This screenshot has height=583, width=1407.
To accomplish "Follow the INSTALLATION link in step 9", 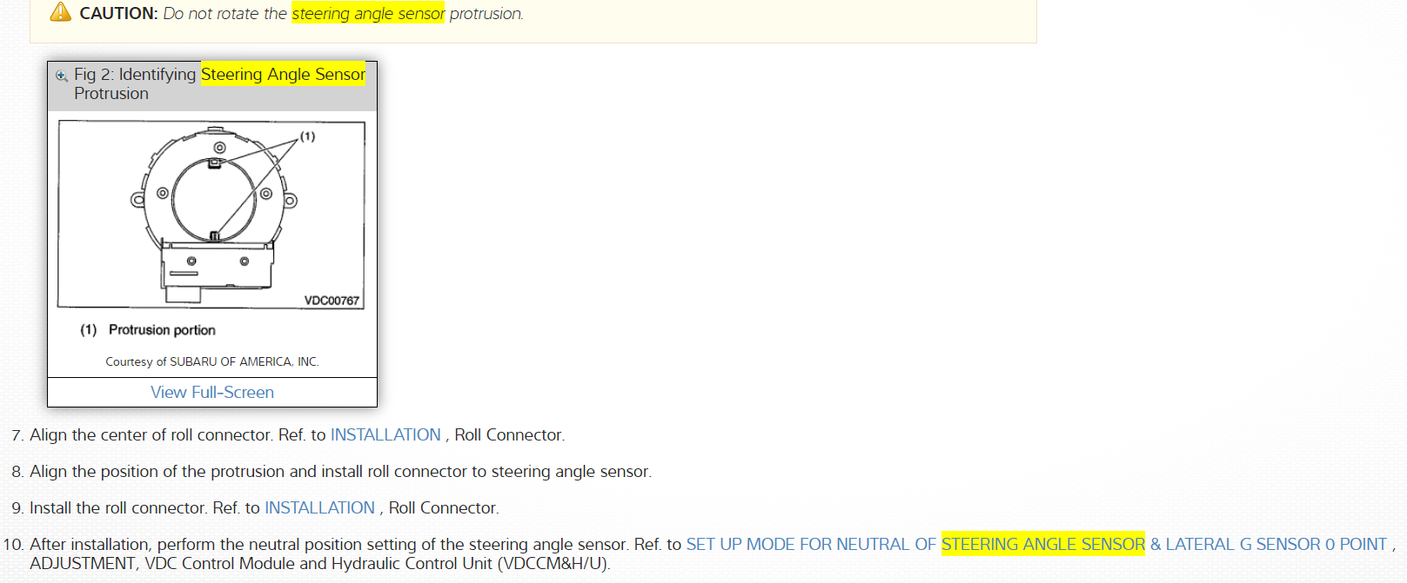I will 319,508.
